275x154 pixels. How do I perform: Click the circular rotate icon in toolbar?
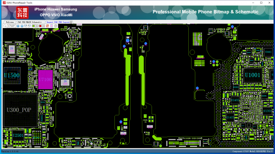pos(56,26)
